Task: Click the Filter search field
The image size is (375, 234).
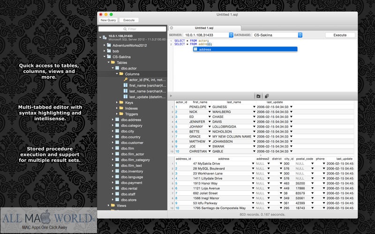Action: [x=132, y=29]
